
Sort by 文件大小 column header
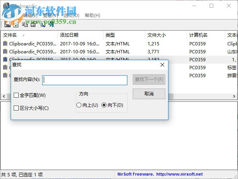click(166, 35)
